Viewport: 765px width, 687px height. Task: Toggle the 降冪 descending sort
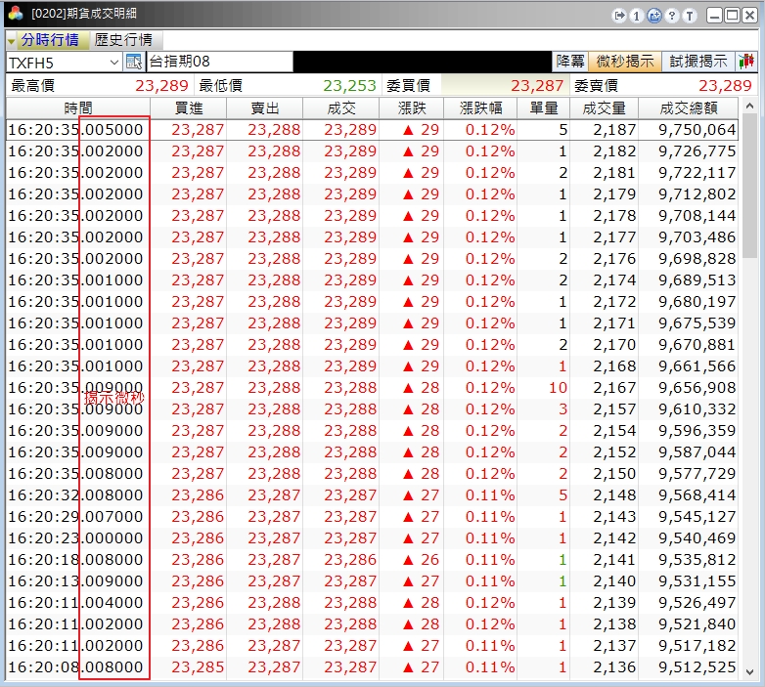coord(570,62)
